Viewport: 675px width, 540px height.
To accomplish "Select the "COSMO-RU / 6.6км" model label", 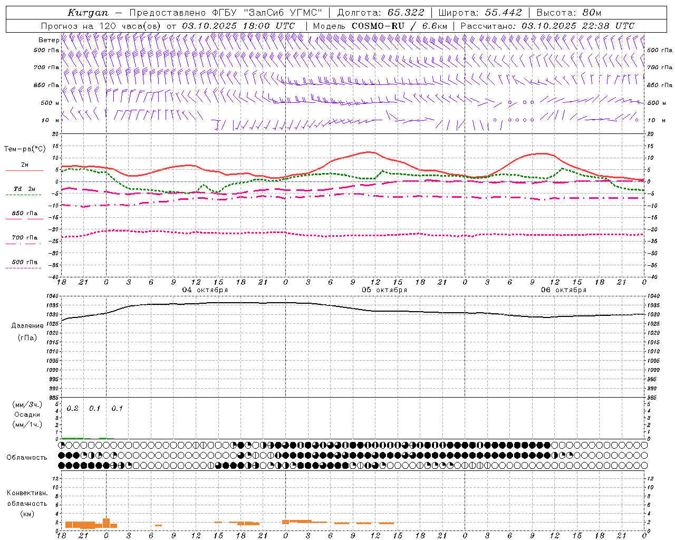I will point(400,26).
